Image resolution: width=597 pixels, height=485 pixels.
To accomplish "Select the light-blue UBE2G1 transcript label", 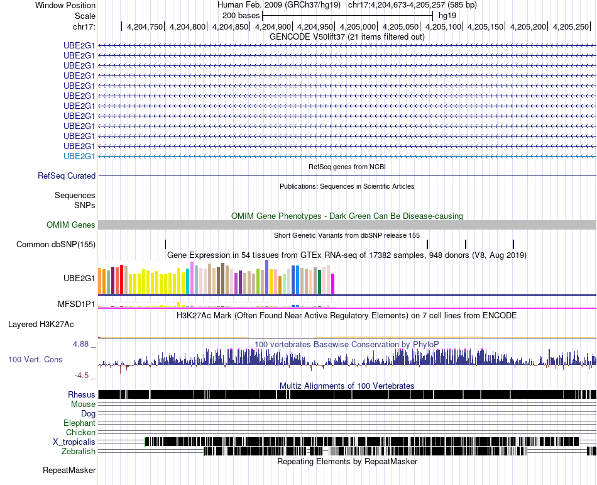I will 79,156.
